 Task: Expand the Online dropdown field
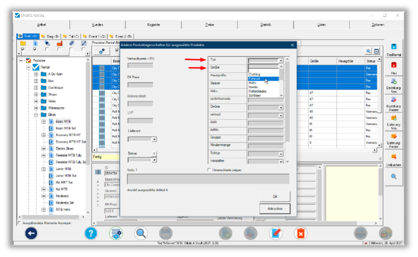tap(281, 107)
